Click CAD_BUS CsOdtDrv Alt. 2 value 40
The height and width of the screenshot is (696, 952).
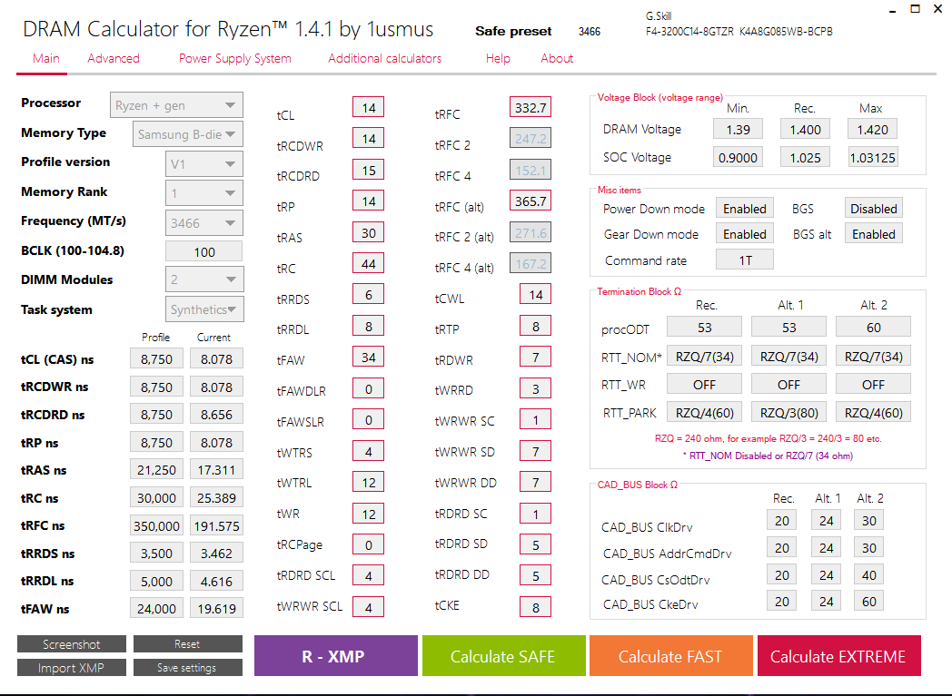coord(868,574)
